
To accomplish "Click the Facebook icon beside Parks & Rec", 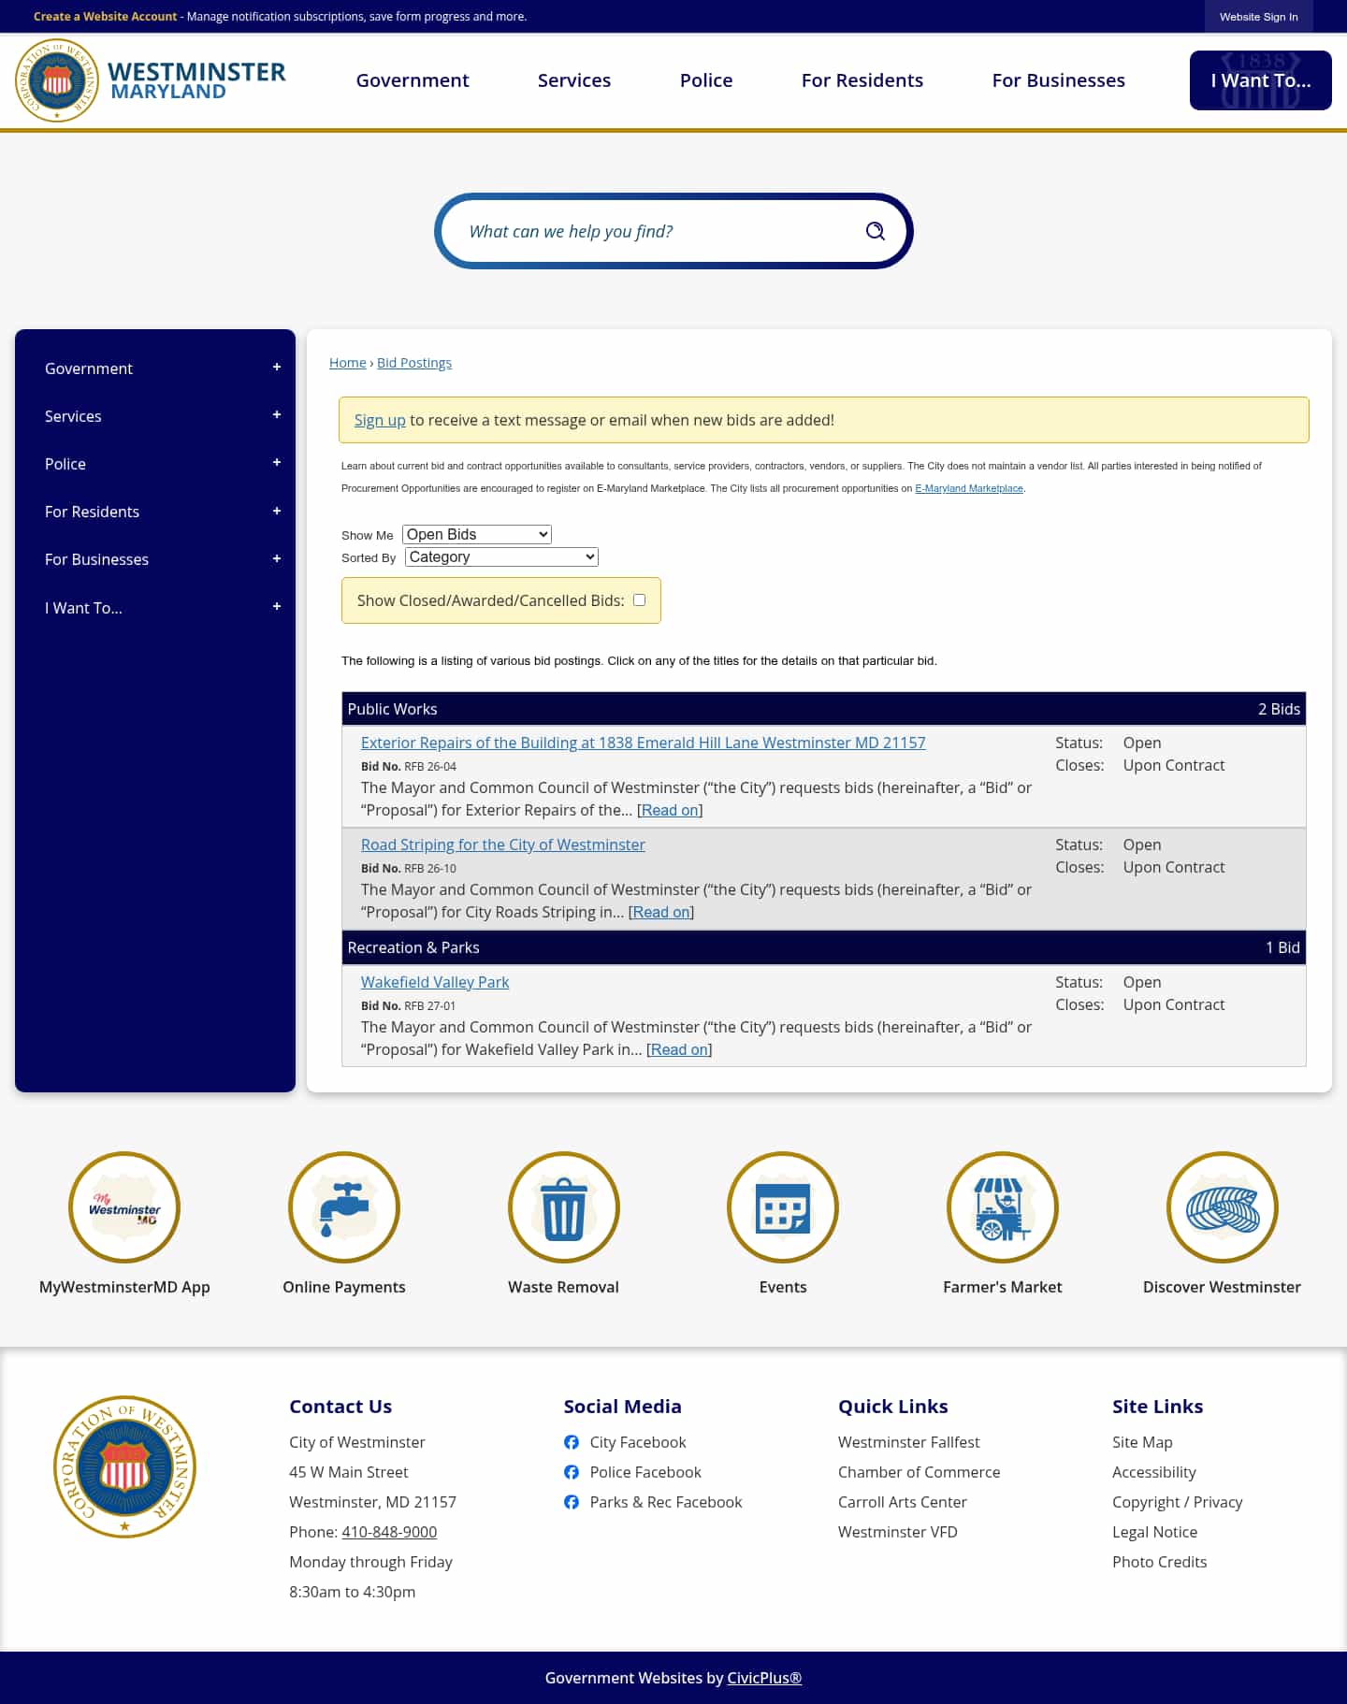I will (x=572, y=1502).
